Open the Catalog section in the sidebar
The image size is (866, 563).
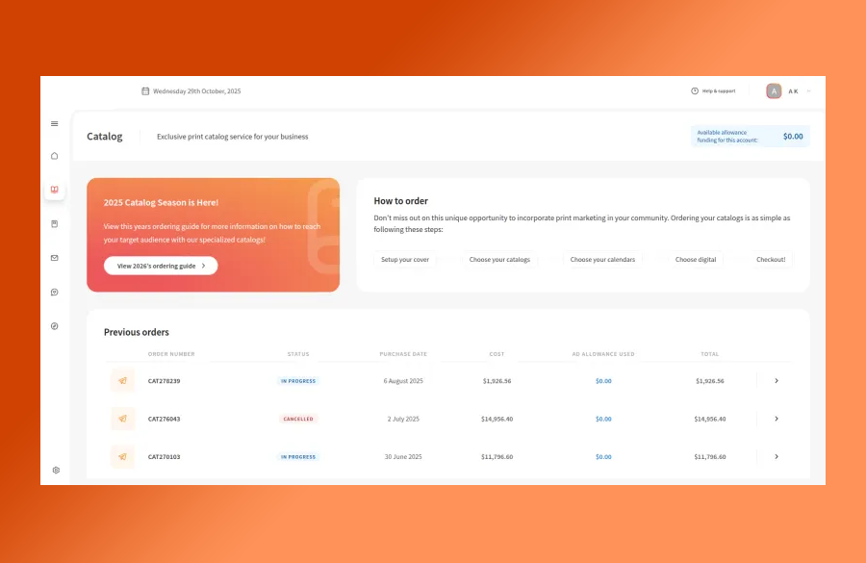point(54,191)
